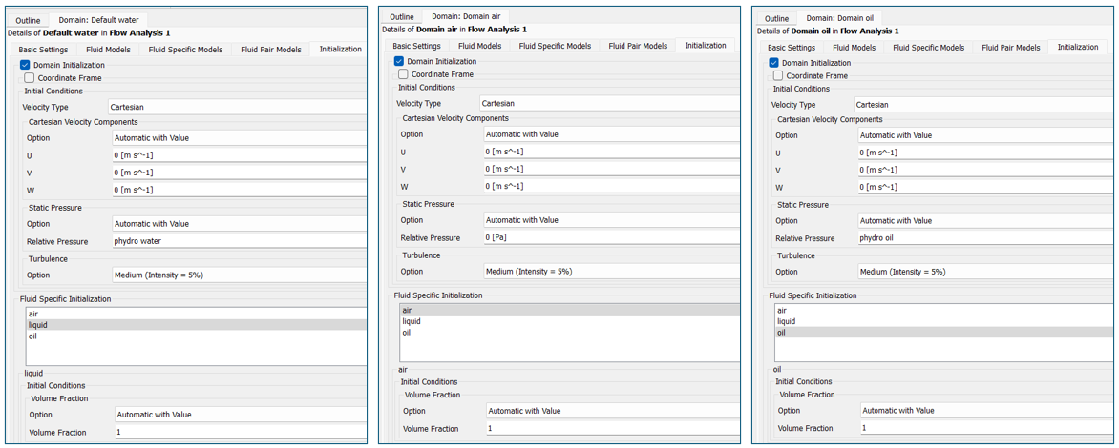Open Fluid Specific Models tab in the Domain oil panel
The width and height of the screenshot is (1119, 448).
(929, 48)
